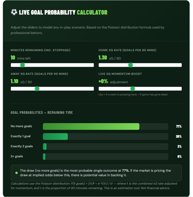
Task: Click the Away xG Rate slider handle
Action: (37, 89)
